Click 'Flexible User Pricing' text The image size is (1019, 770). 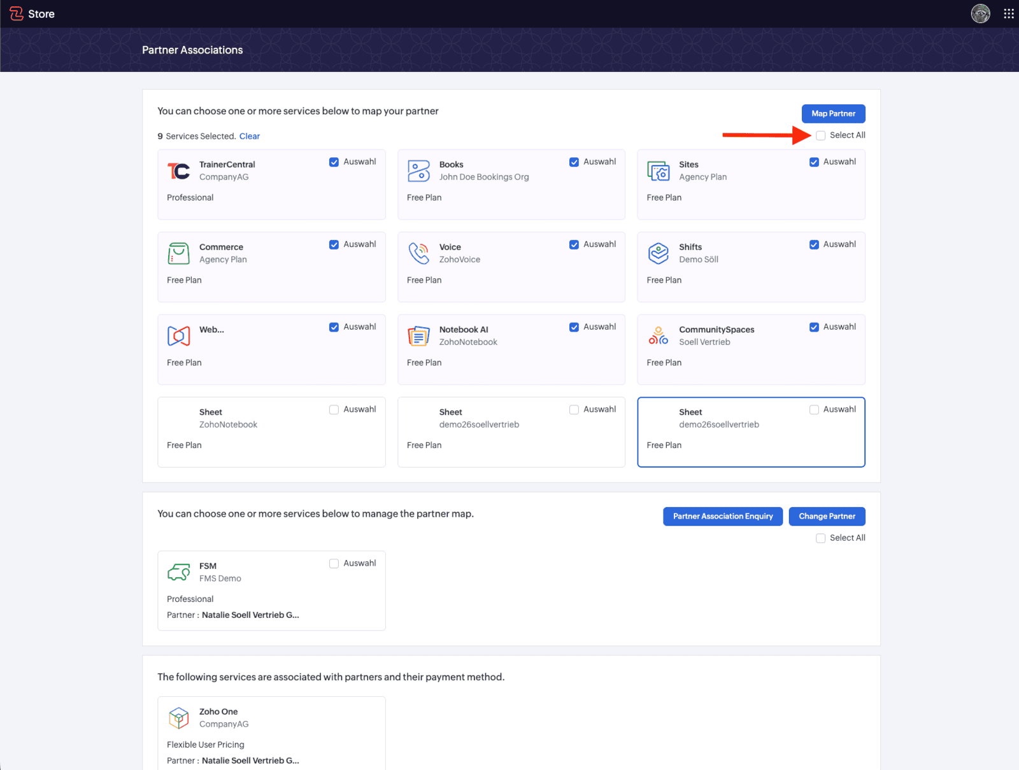pos(206,745)
